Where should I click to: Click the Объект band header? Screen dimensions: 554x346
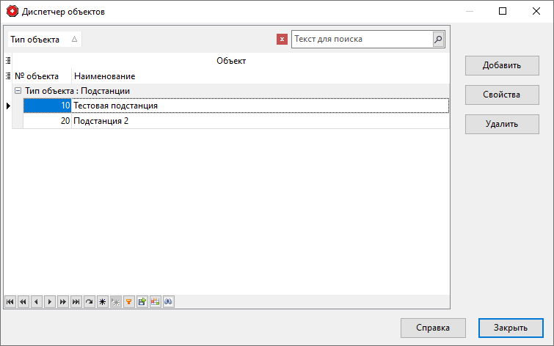[231, 61]
